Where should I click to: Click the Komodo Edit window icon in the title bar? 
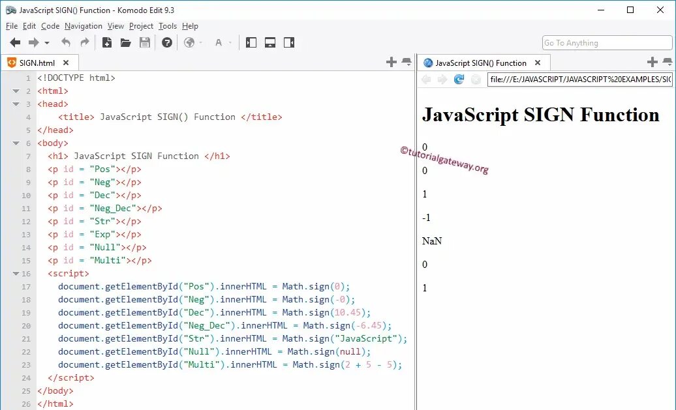[x=11, y=10]
